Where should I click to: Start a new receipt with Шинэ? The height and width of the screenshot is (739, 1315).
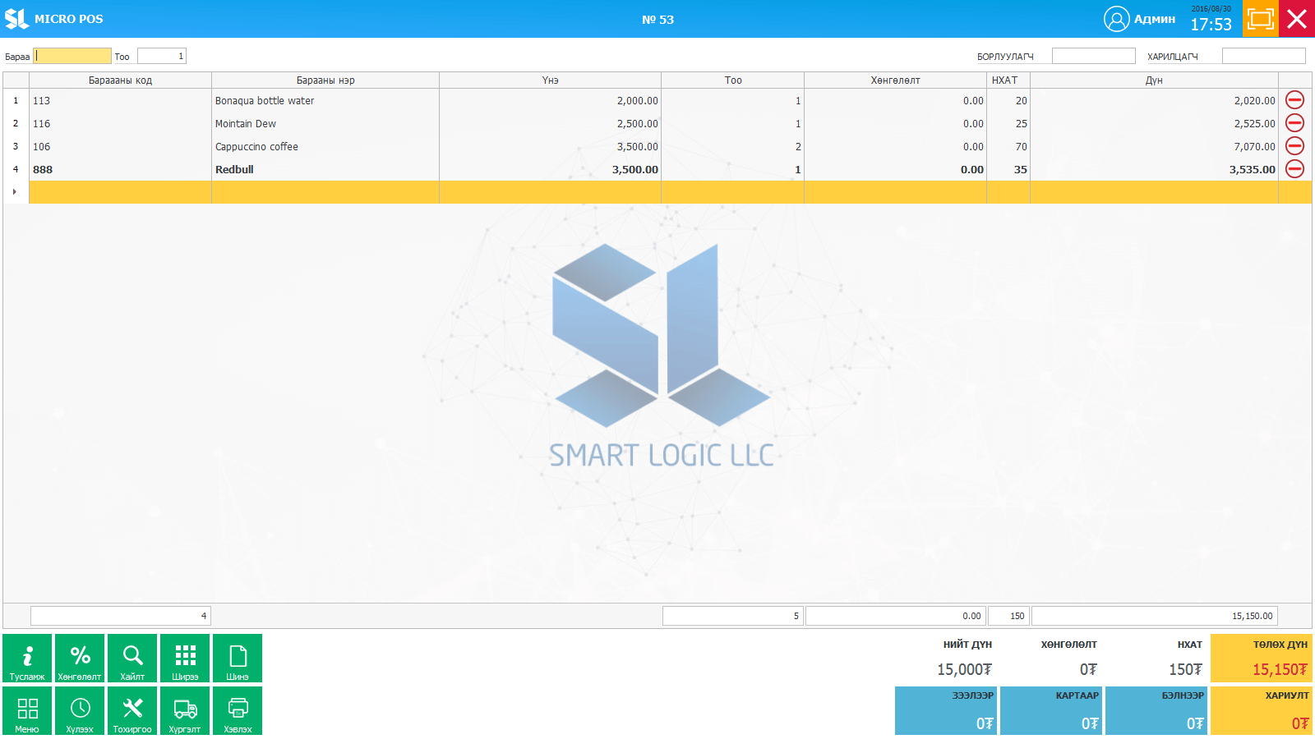point(238,658)
